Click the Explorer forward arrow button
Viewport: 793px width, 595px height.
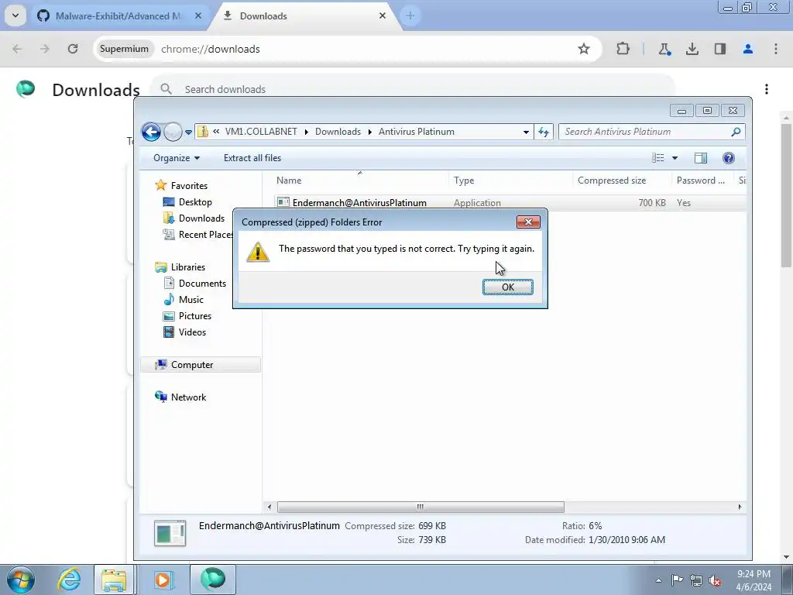173,132
